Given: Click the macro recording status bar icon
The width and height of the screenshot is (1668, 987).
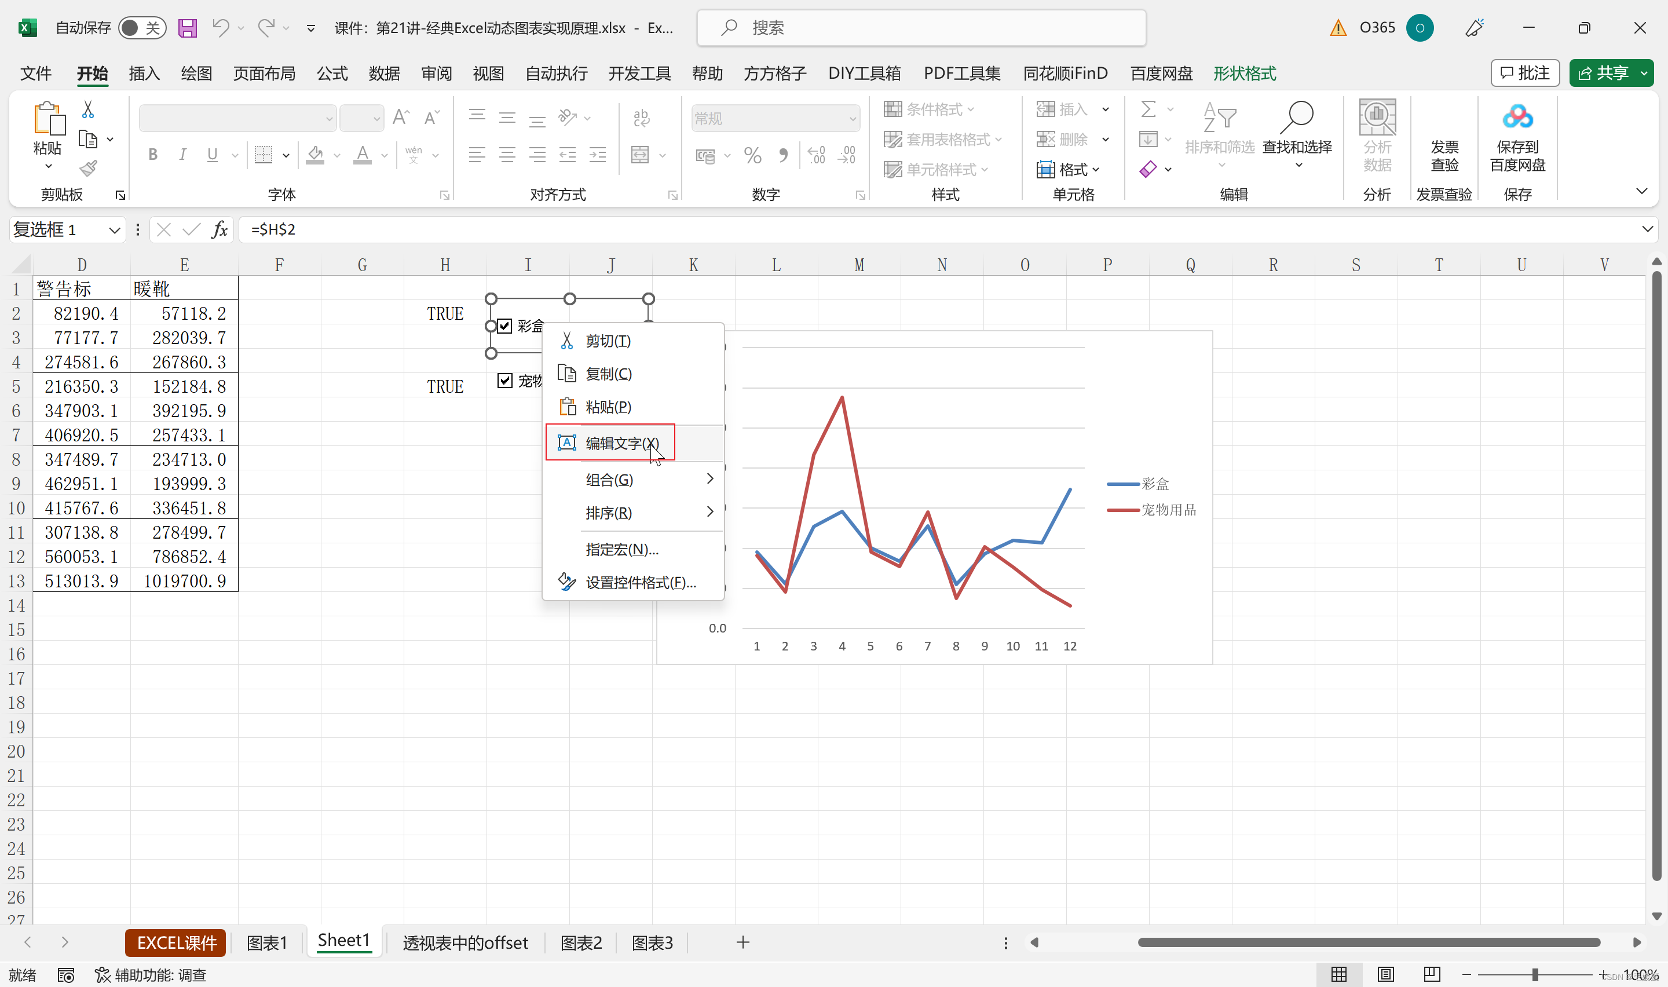Looking at the screenshot, I should point(66,975).
